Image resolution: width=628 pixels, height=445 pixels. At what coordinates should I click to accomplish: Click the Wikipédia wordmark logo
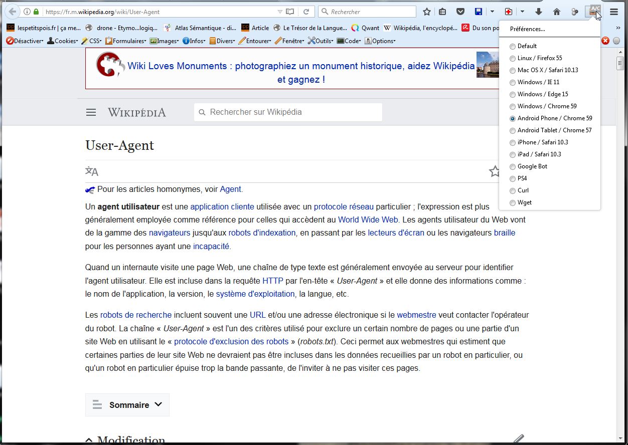[137, 112]
